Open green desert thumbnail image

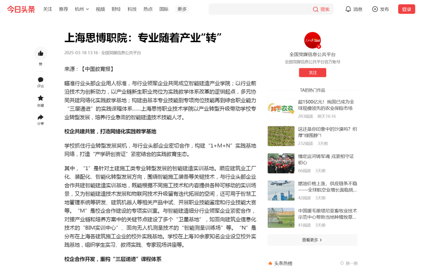coord(281,136)
